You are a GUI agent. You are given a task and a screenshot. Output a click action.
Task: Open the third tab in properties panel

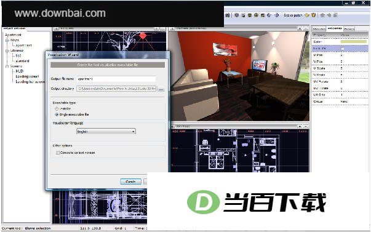point(349,29)
